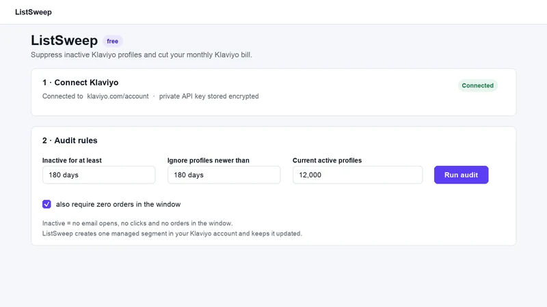Uncheck also require zero orders checkbox
This screenshot has height=307, width=547.
click(46, 204)
